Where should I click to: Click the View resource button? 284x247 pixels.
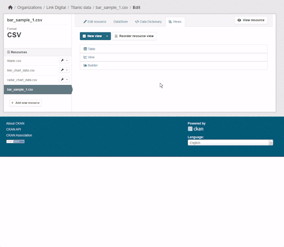251,20
